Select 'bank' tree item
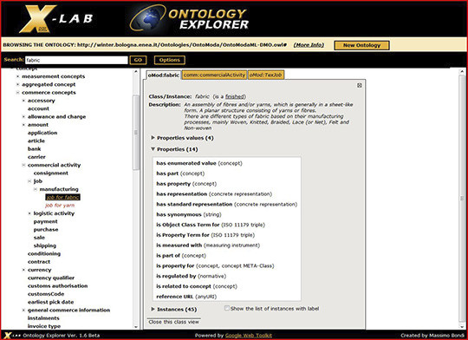Viewport: 468px width, 340px height. click(x=34, y=149)
